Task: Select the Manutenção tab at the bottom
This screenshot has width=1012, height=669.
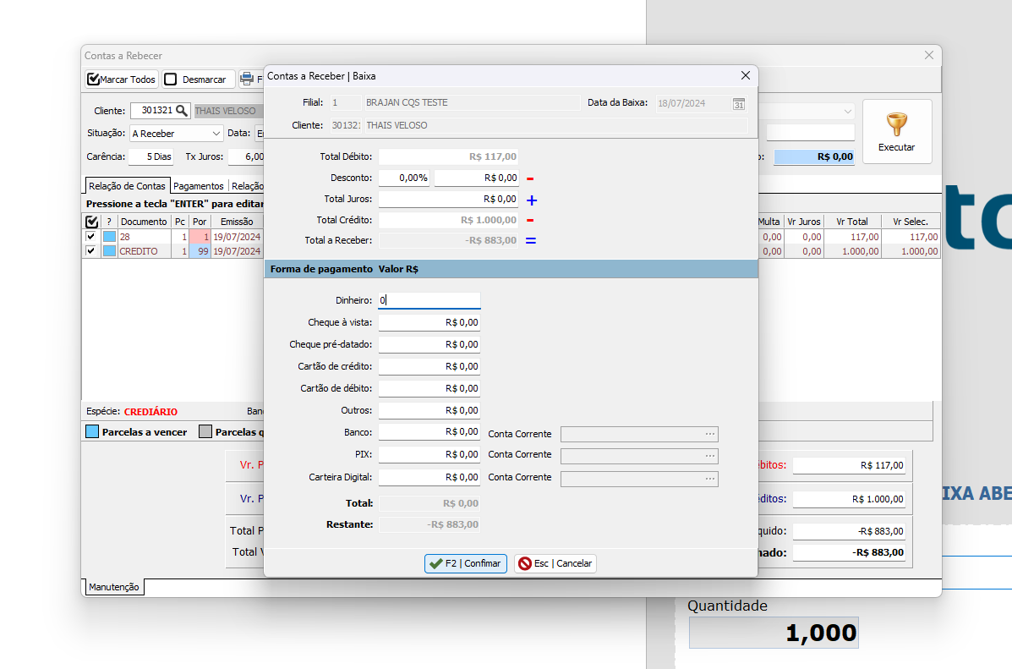Action: 114,587
